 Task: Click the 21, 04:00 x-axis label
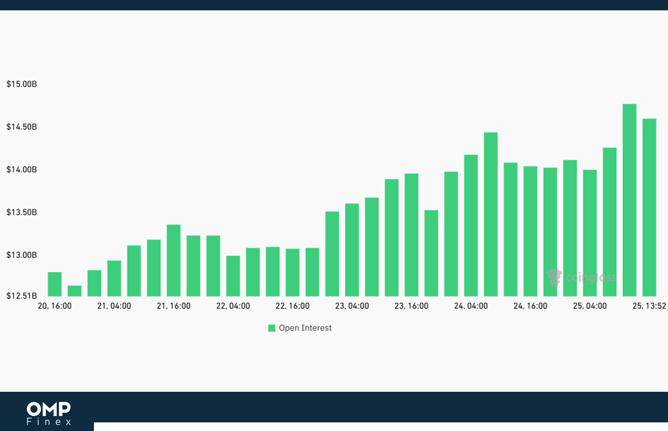[x=114, y=306]
